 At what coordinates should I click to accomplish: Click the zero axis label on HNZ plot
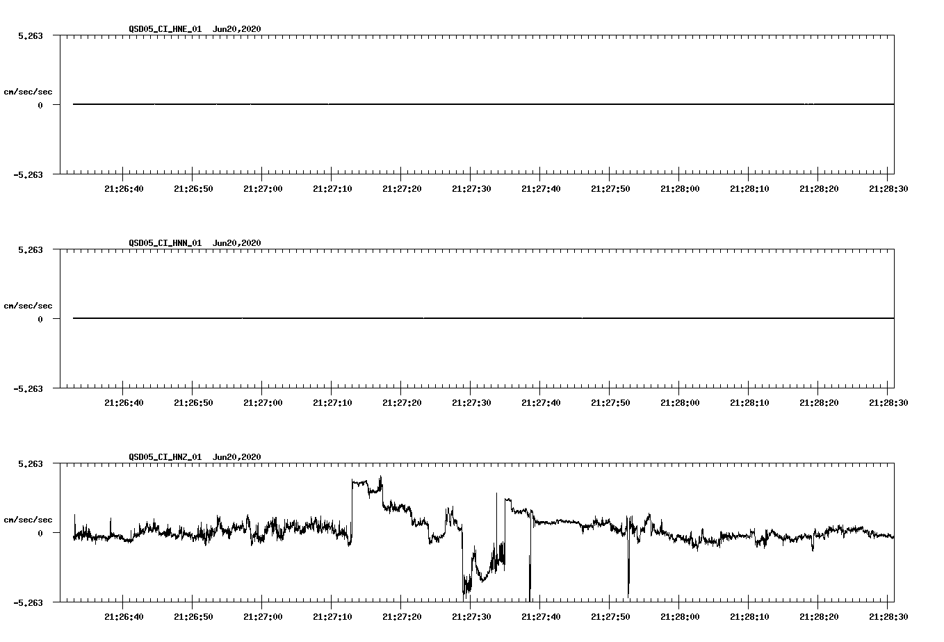pos(40,533)
